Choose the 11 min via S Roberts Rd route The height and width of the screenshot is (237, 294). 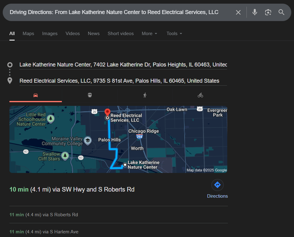click(x=44, y=215)
